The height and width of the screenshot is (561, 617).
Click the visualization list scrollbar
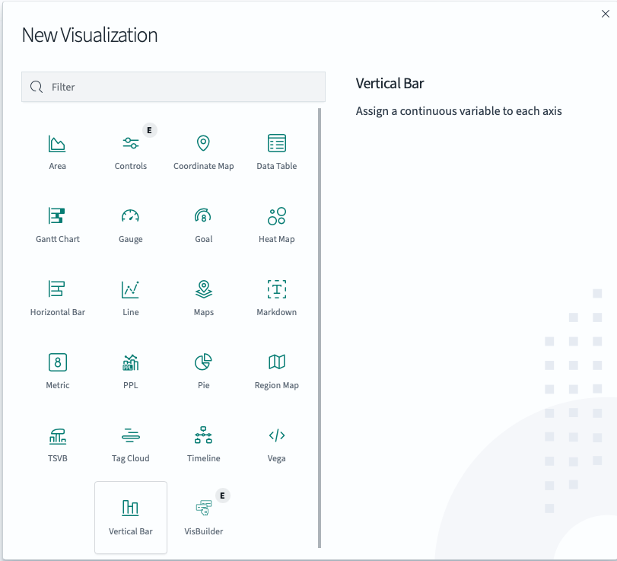[x=320, y=328]
